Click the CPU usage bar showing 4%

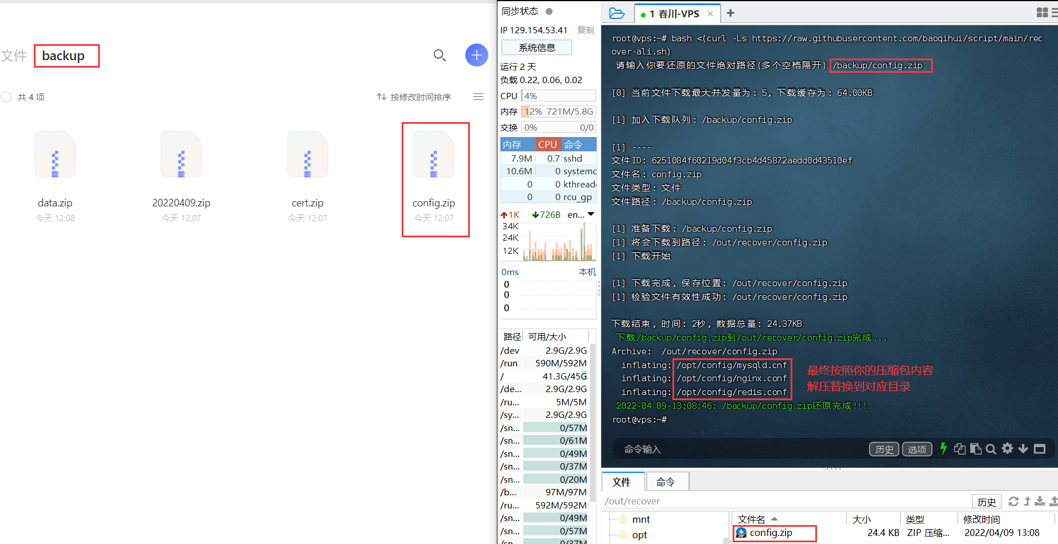tap(558, 96)
